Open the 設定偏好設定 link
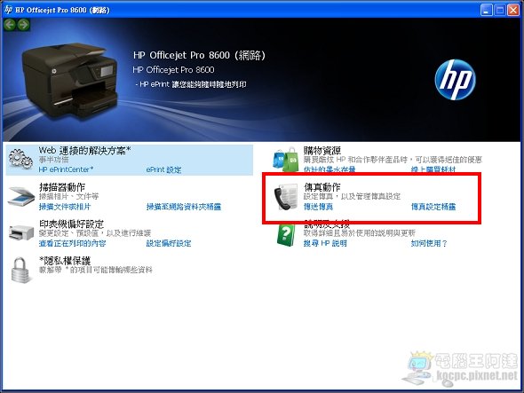This screenshot has height=393, width=524. pyautogui.click(x=169, y=243)
